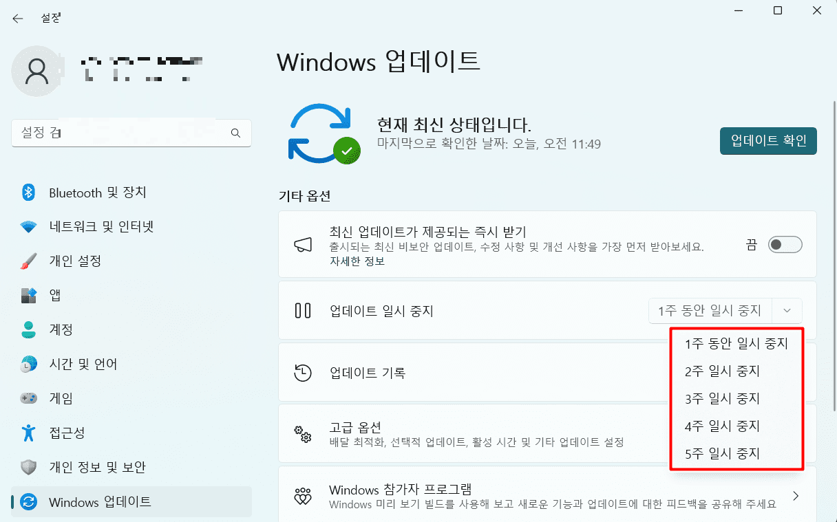Go back with the arrow icon
The image size is (837, 522).
(x=18, y=19)
